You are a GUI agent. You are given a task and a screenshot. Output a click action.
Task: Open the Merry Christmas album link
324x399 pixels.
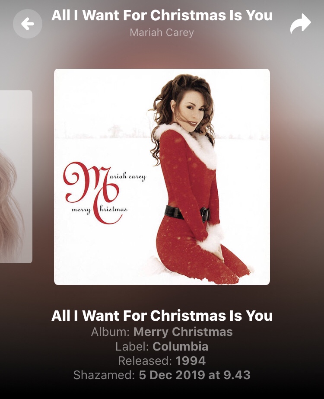point(183,332)
